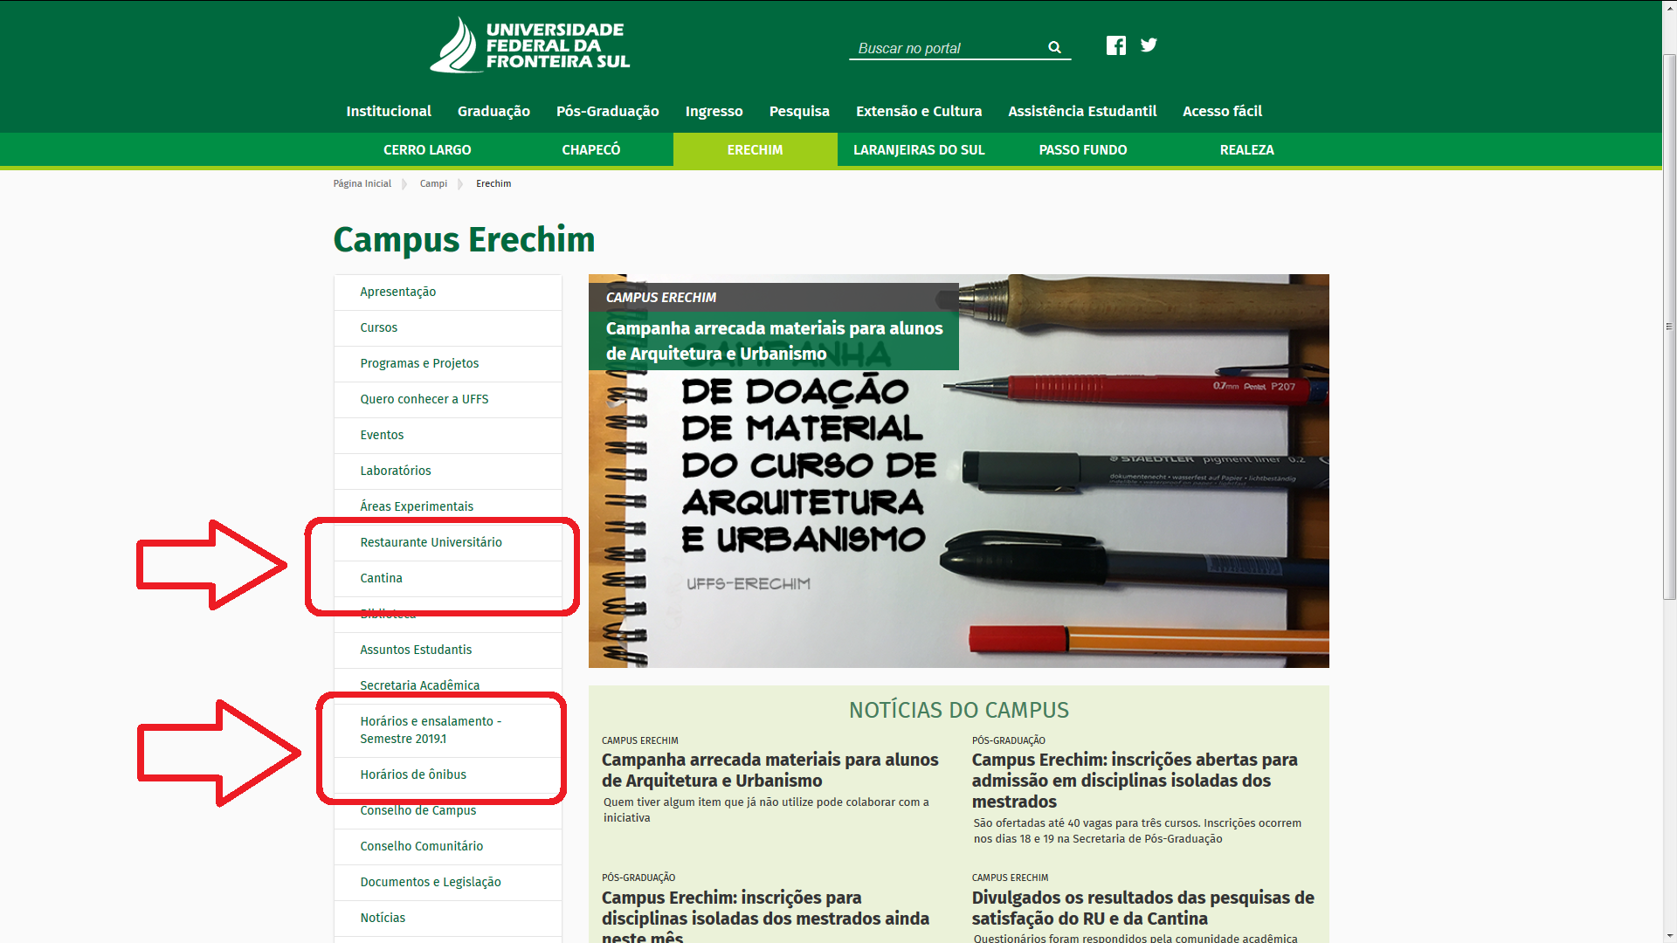Screen dimensions: 1677x943
Task: Go to Página Inicial breadcrumb
Action: pos(362,183)
